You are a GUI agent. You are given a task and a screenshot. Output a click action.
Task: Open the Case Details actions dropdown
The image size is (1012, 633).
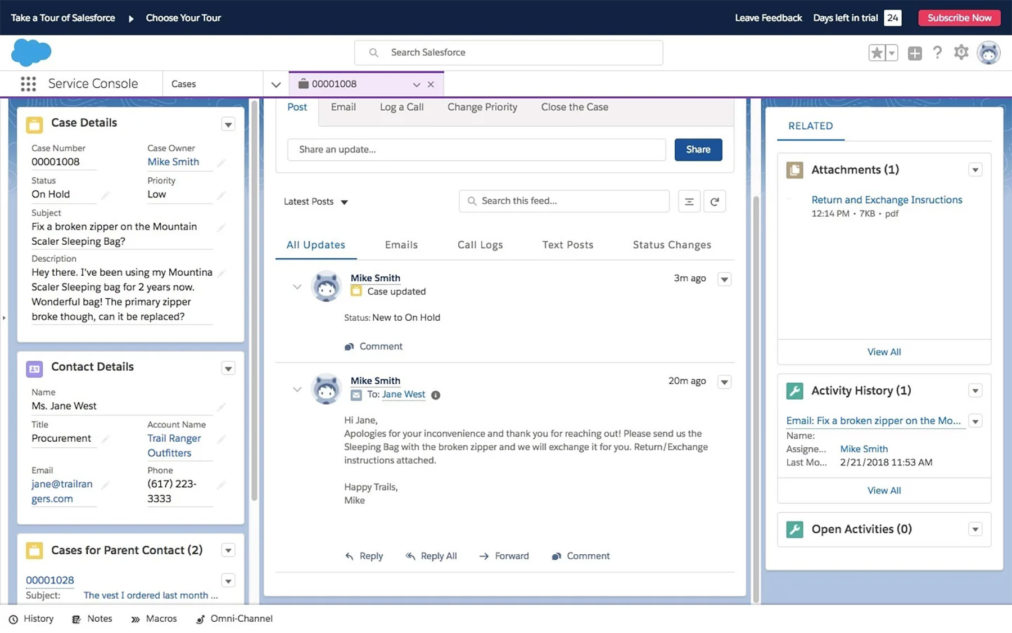click(228, 124)
